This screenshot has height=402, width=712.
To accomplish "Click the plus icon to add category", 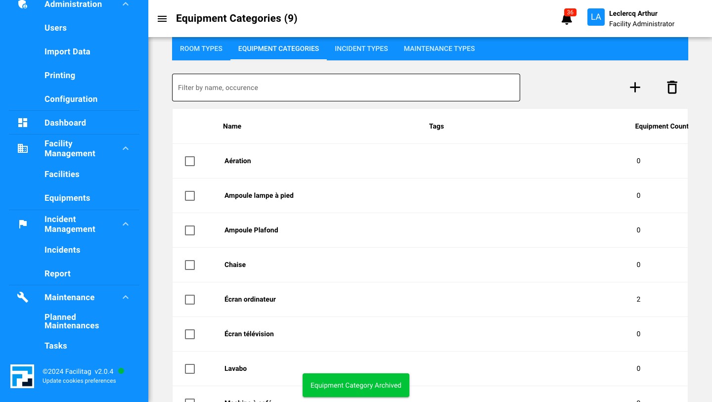I will pos(635,88).
